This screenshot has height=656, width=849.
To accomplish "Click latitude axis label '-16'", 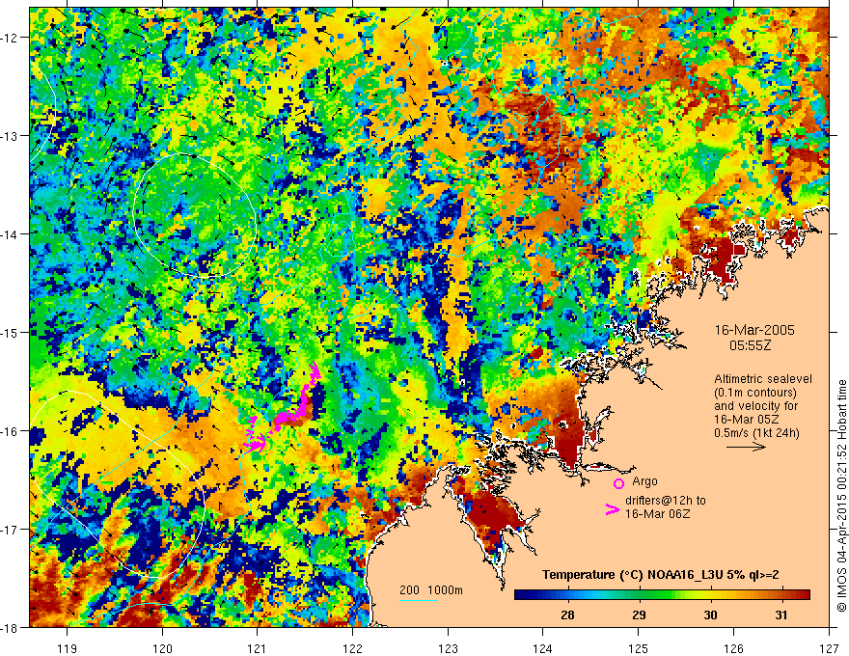I will (10, 431).
